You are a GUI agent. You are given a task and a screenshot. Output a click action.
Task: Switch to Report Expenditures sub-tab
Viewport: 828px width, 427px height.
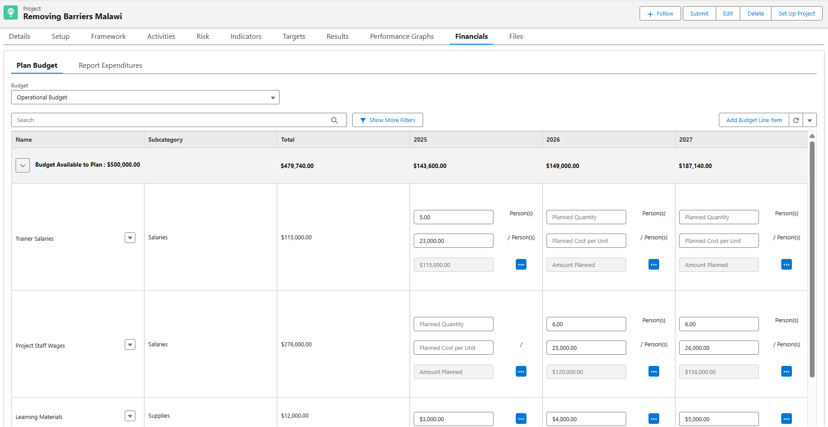pos(110,66)
